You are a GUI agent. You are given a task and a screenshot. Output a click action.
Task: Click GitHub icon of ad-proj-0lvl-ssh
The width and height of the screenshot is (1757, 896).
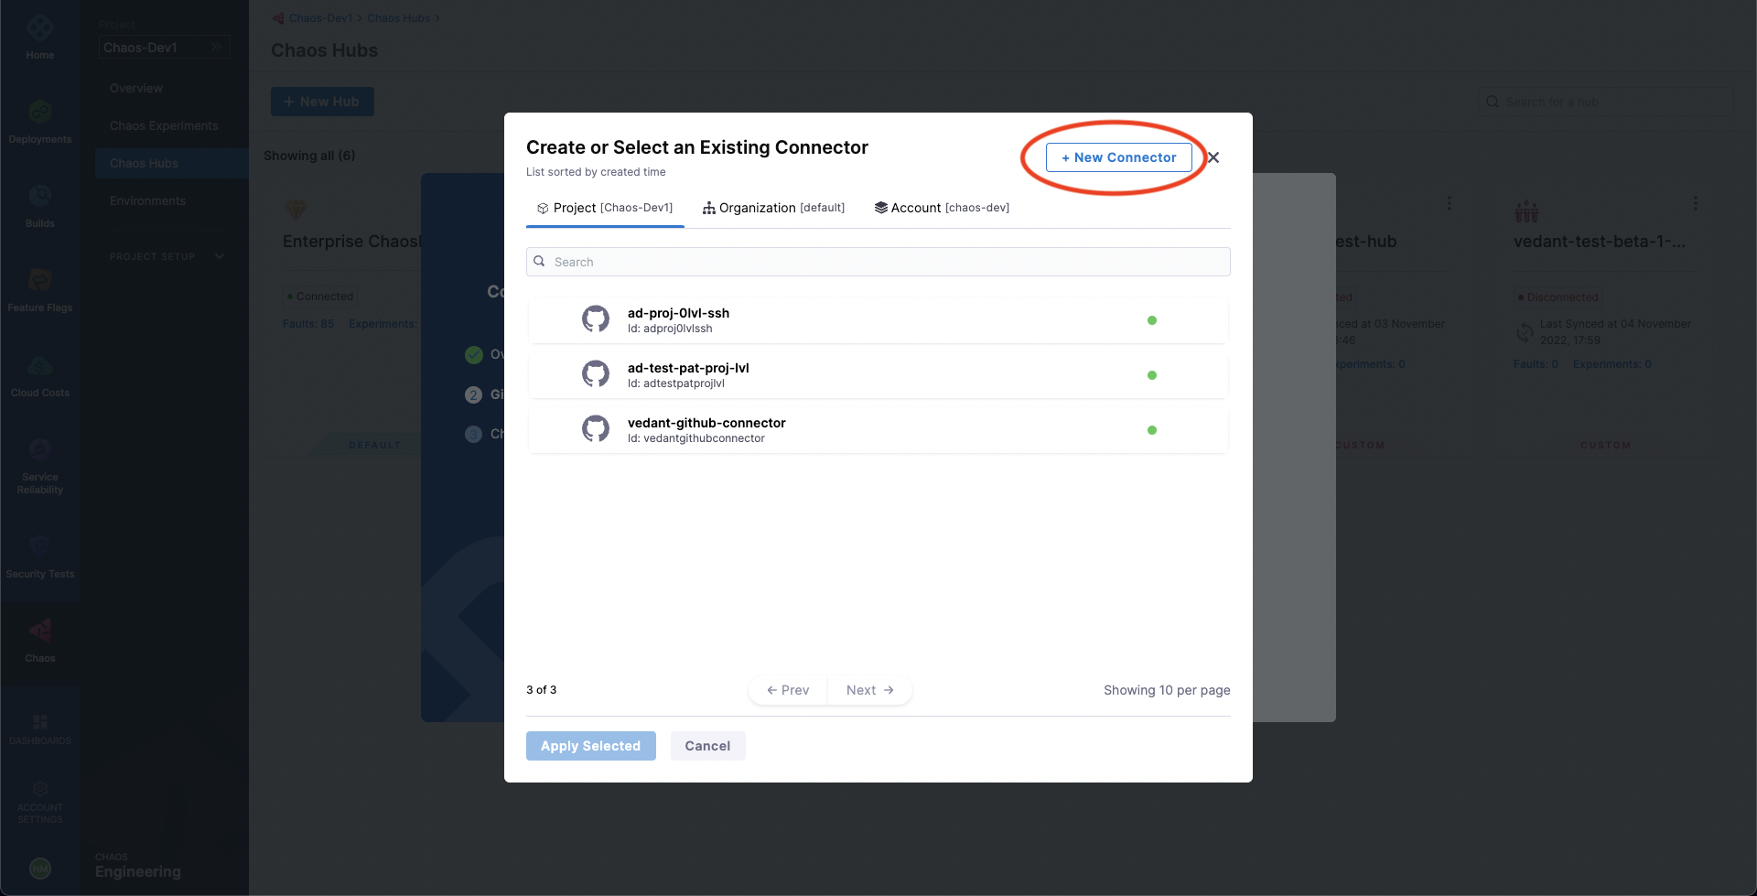596,319
